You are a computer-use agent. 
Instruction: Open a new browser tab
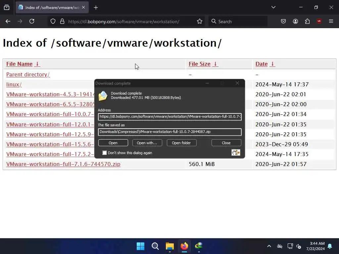coord(96,8)
